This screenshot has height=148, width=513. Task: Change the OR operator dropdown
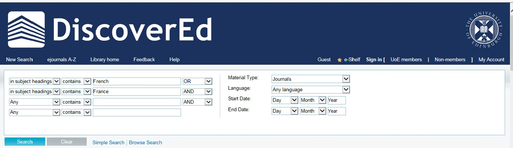point(197,81)
